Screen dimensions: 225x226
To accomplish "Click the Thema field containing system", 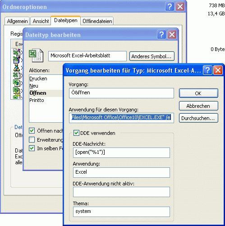I will [x=121, y=212].
